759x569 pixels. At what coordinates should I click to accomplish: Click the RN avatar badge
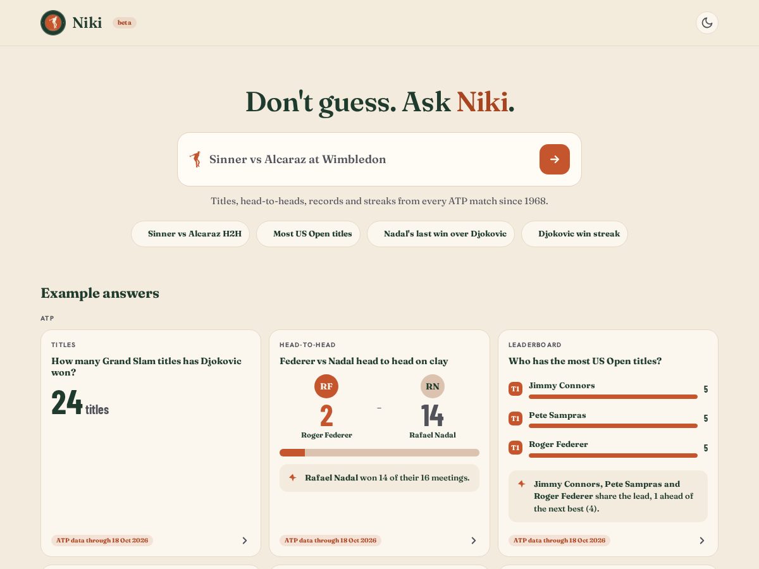click(x=433, y=386)
